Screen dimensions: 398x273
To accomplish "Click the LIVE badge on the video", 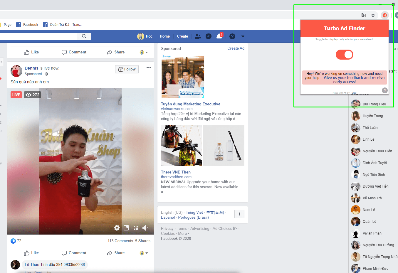I will click(x=16, y=95).
